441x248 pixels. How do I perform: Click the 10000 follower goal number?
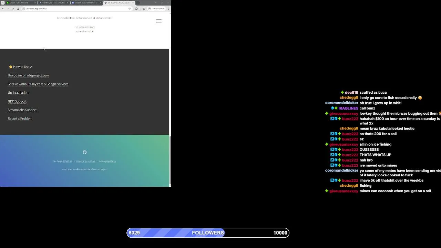[280, 233]
